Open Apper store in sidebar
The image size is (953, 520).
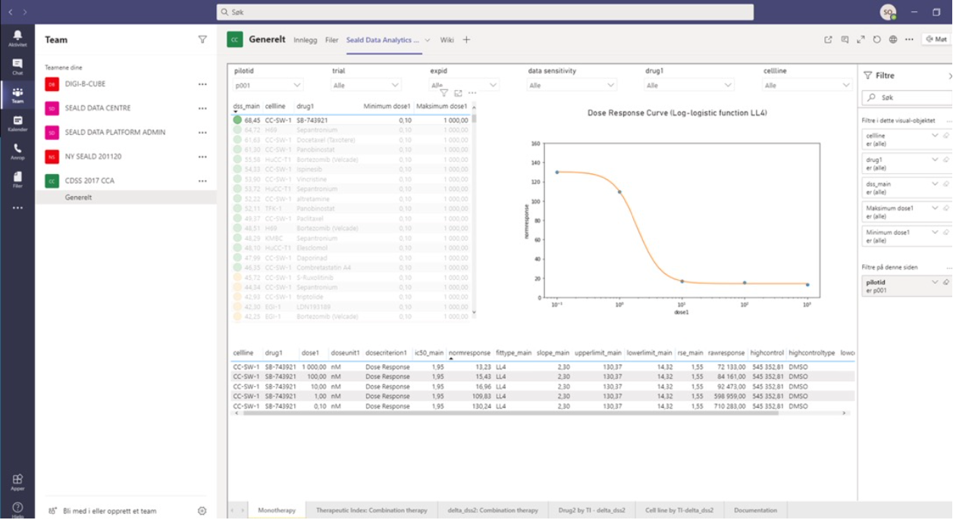coord(17,481)
